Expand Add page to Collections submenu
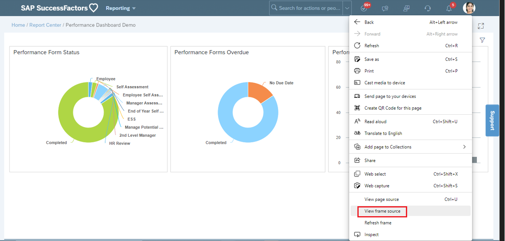505x241 pixels. coord(411,147)
